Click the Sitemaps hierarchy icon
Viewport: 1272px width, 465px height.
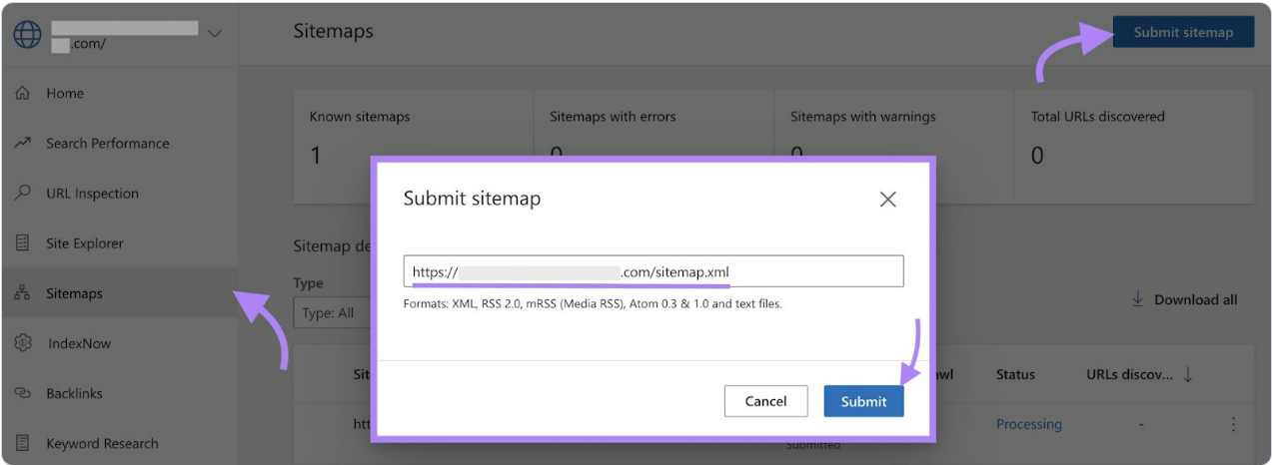pos(22,293)
